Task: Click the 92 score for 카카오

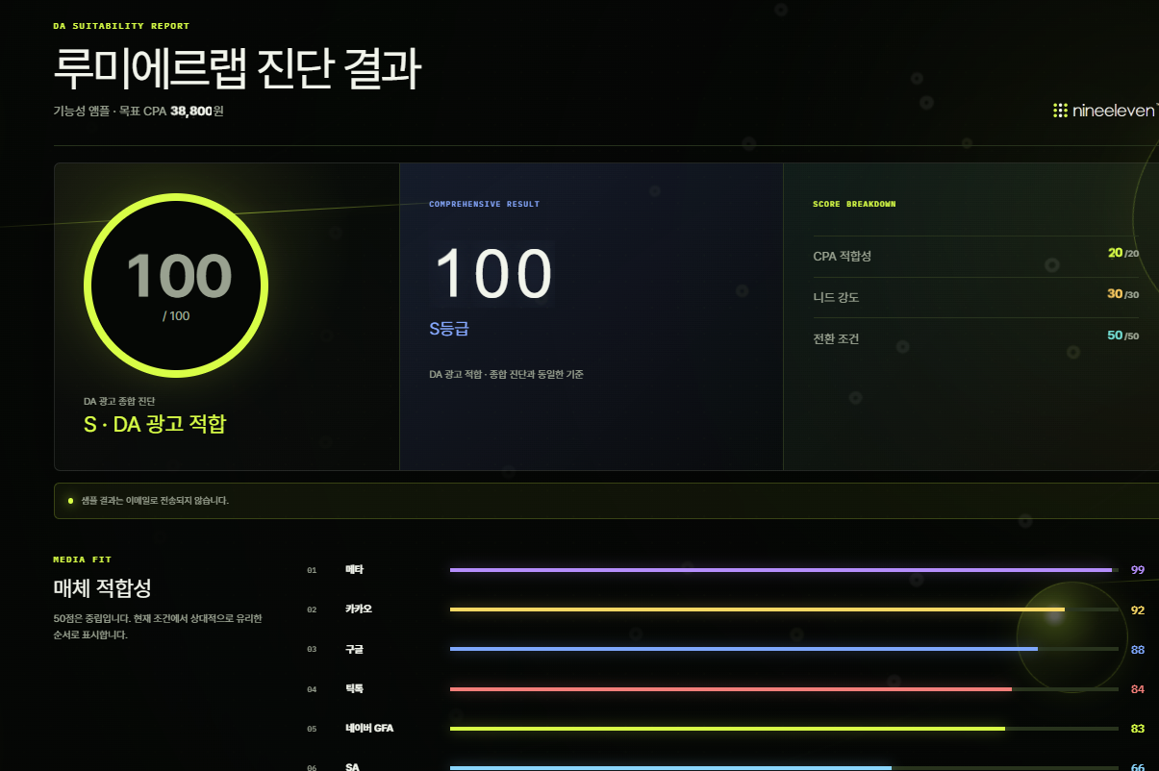Action: [x=1138, y=610]
